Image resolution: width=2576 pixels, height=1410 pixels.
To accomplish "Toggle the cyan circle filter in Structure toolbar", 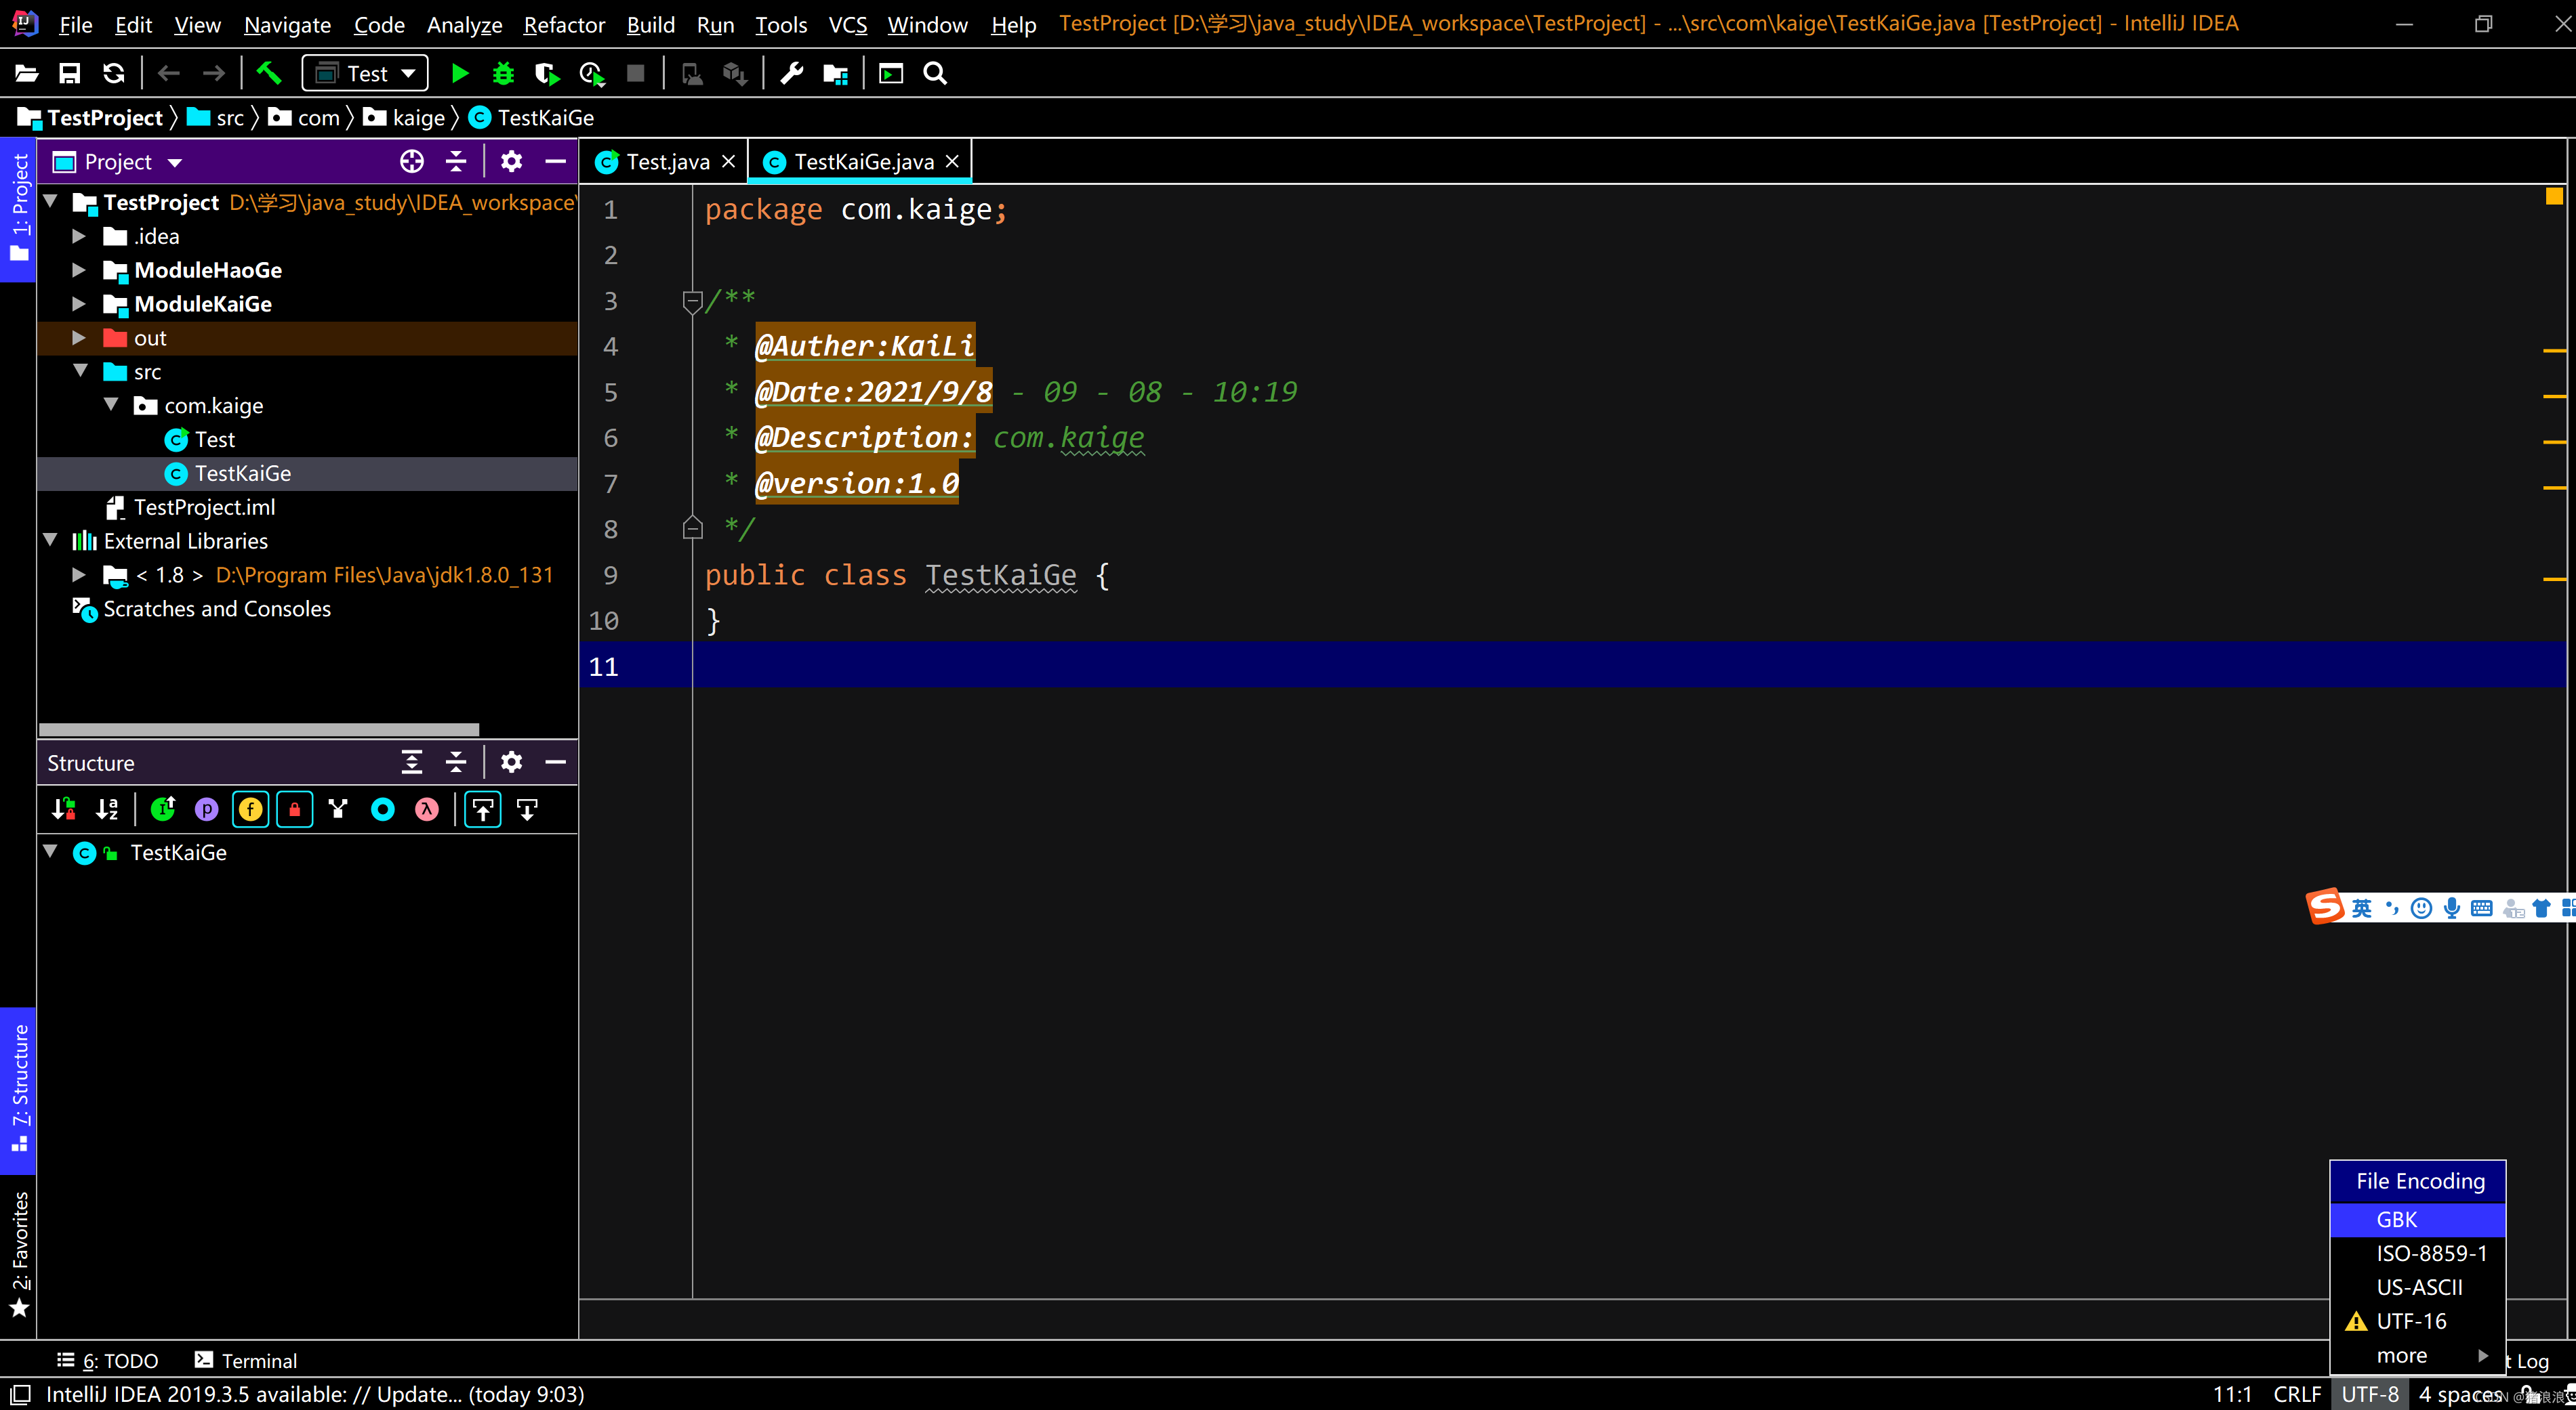I will point(383,809).
